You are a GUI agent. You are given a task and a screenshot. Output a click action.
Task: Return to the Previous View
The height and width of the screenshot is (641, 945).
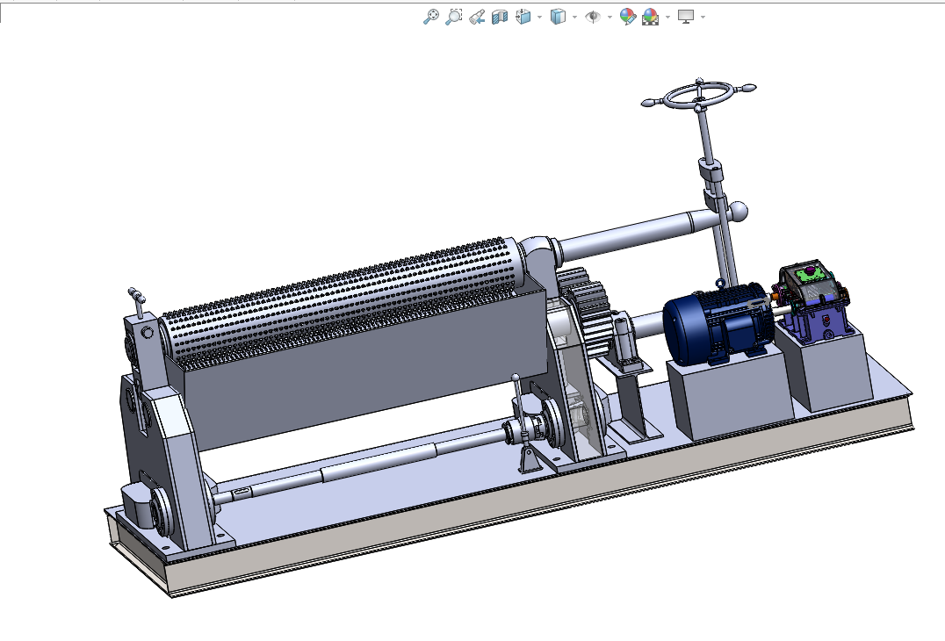(477, 17)
